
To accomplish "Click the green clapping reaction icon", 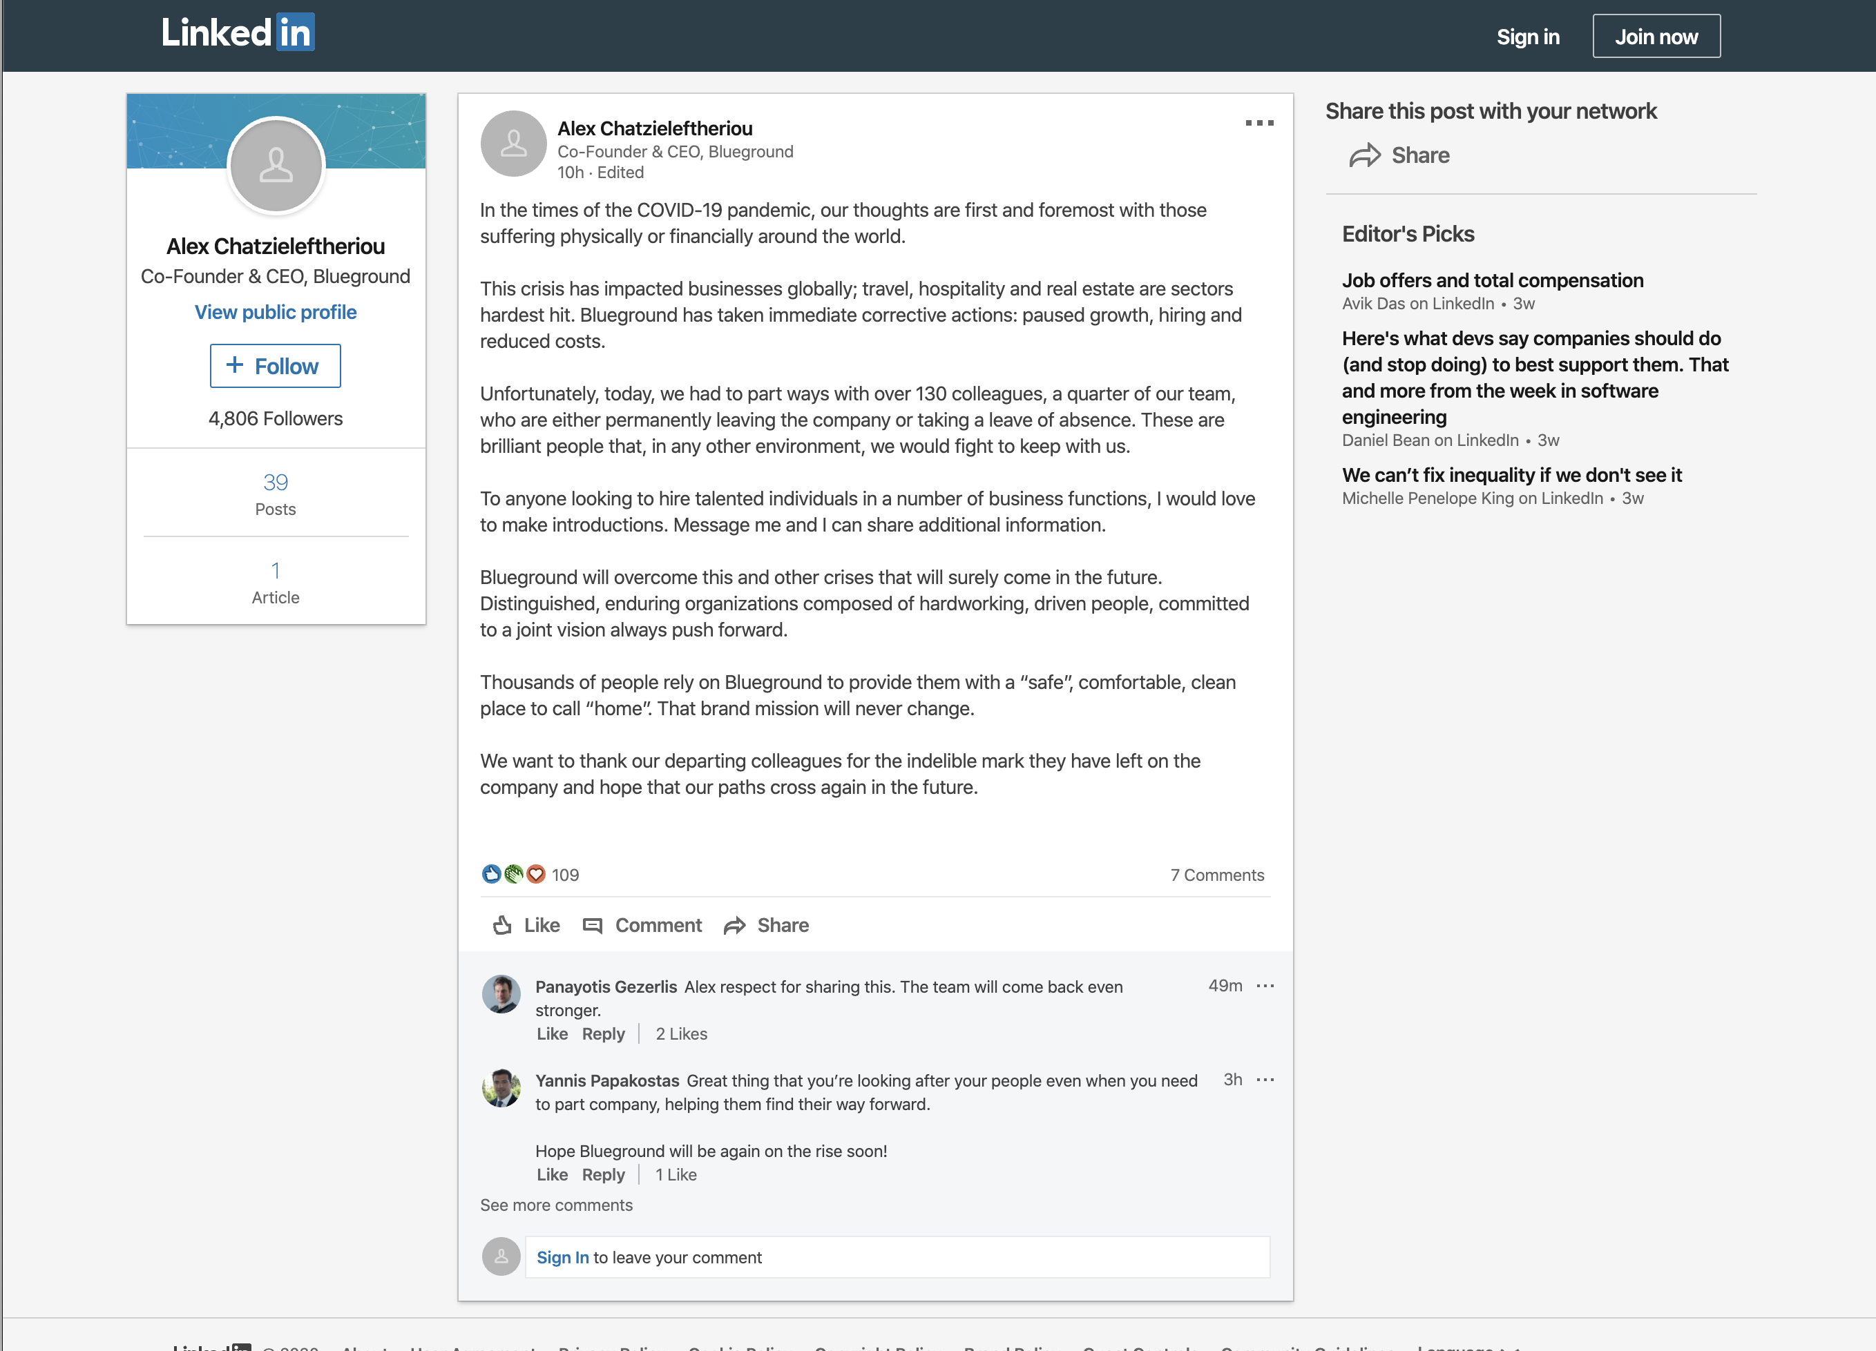I will click(x=514, y=874).
